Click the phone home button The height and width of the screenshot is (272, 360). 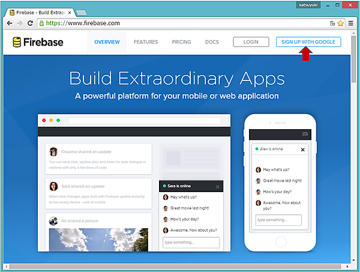click(x=281, y=241)
